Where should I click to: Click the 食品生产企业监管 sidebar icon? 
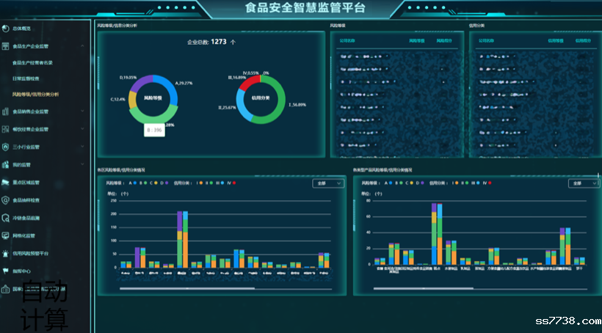point(6,46)
